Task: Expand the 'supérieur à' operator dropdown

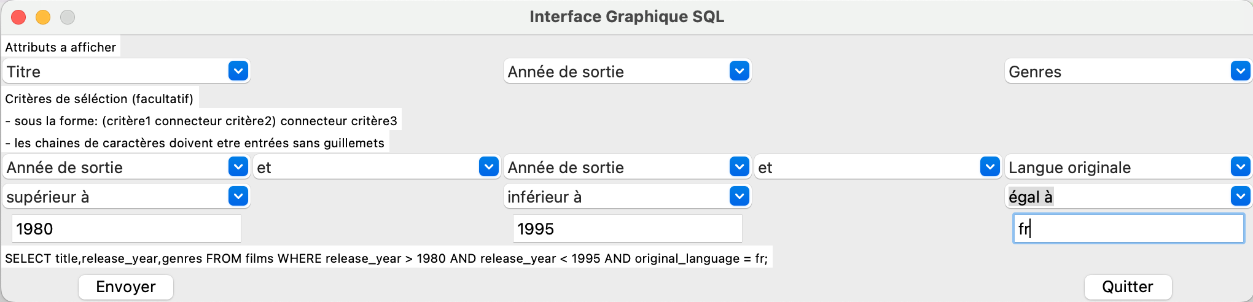Action: tap(238, 196)
